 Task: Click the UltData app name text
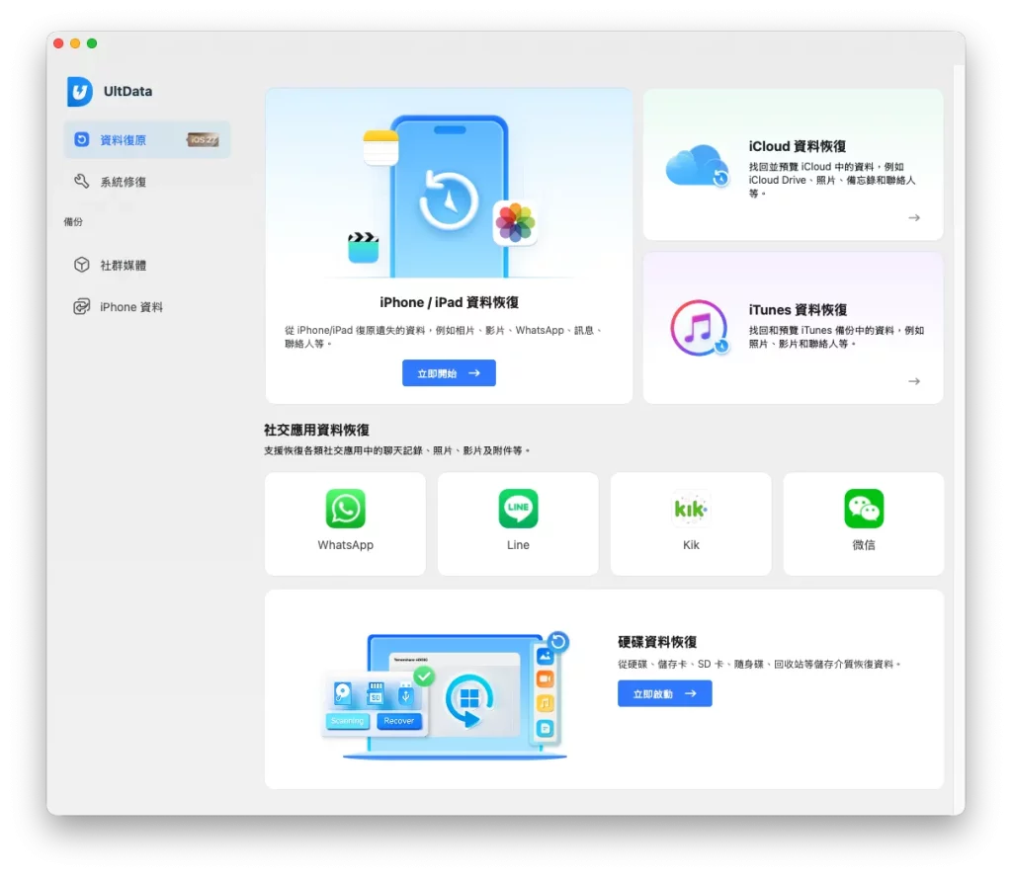click(127, 91)
